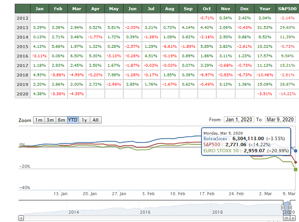Click the EURO STOXX 50 green square marker
This screenshot has height=222, width=299.
(296, 170)
